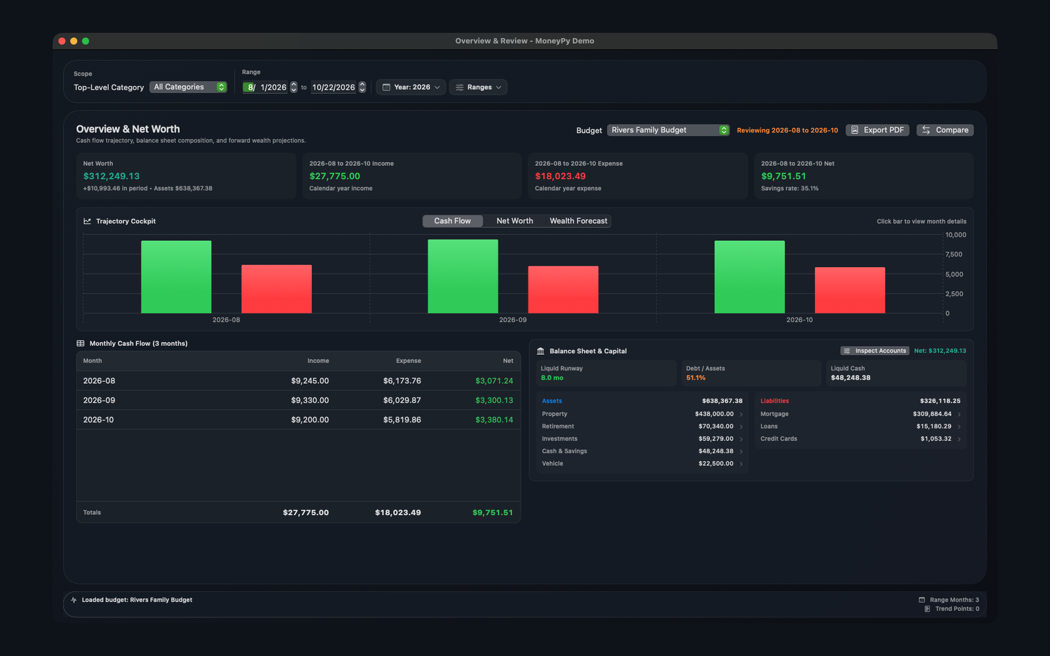The height and width of the screenshot is (656, 1050).
Task: Open the Ranges dropdown menu
Action: point(478,87)
